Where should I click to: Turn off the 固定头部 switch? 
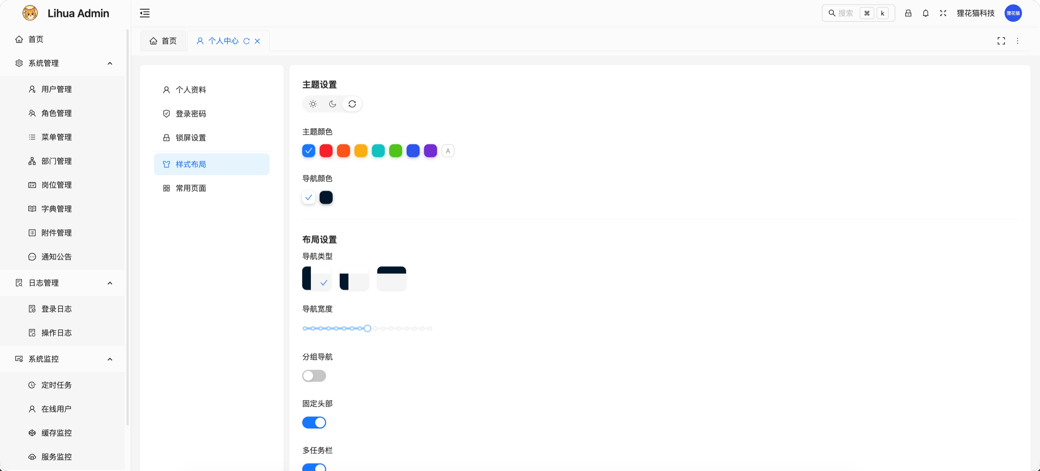coord(314,423)
